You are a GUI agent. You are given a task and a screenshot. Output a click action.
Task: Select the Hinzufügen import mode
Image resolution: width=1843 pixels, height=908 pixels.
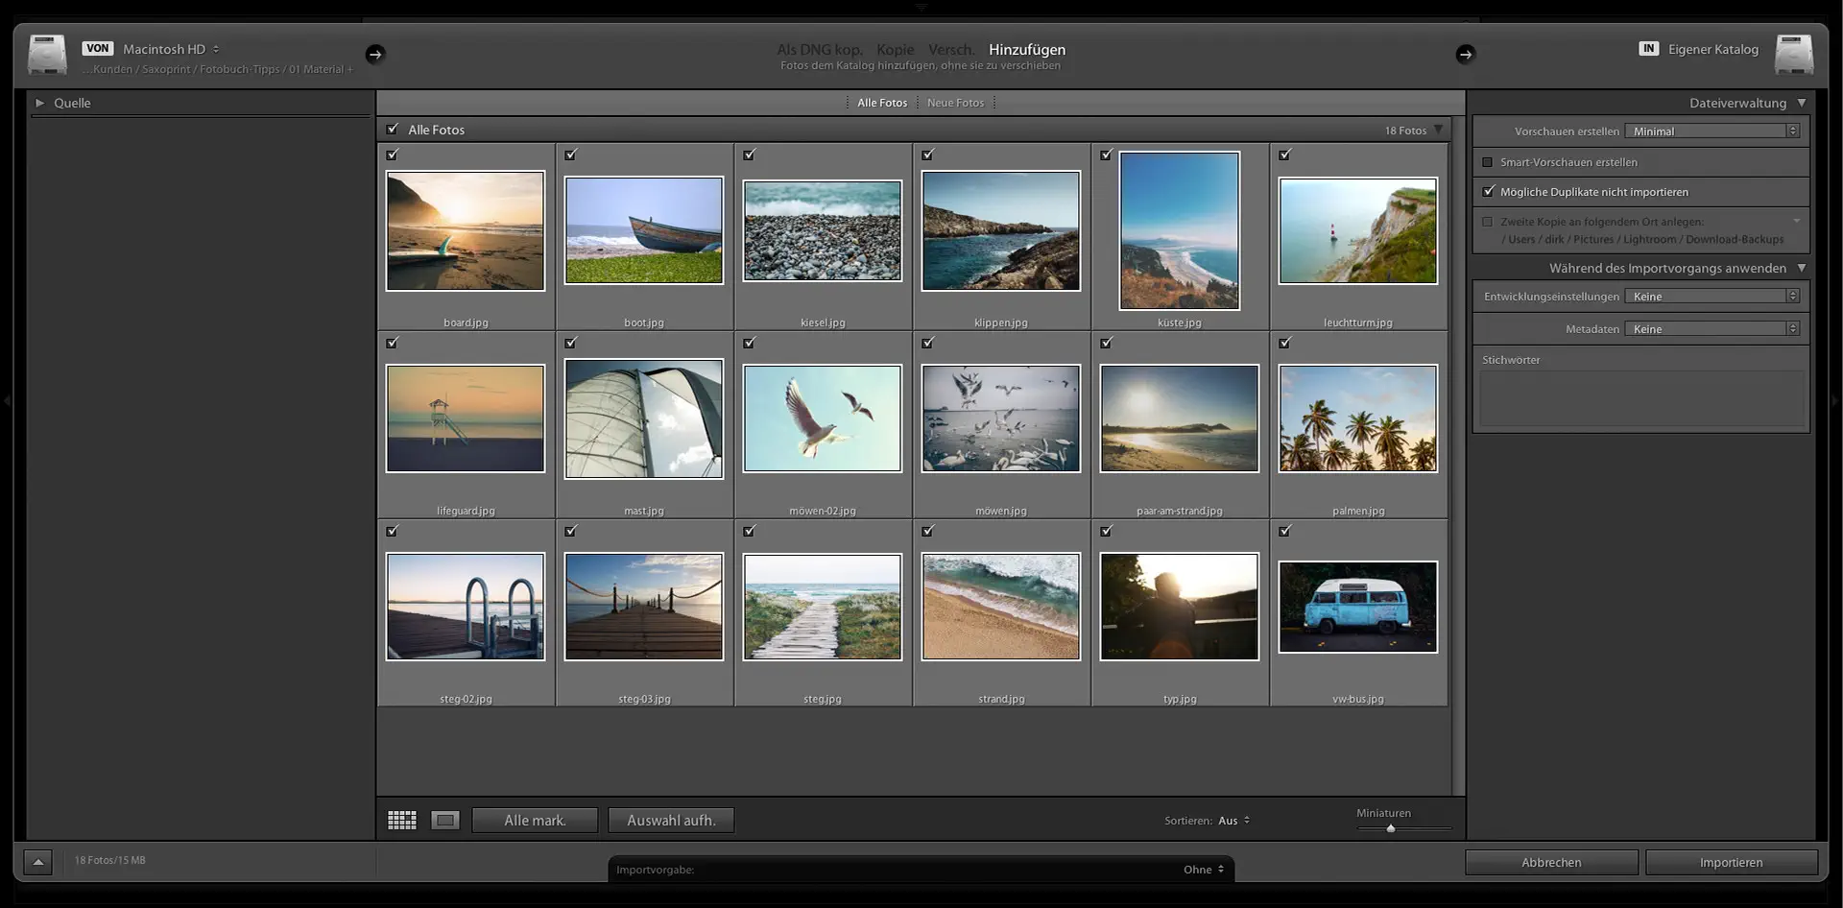[x=1026, y=49]
